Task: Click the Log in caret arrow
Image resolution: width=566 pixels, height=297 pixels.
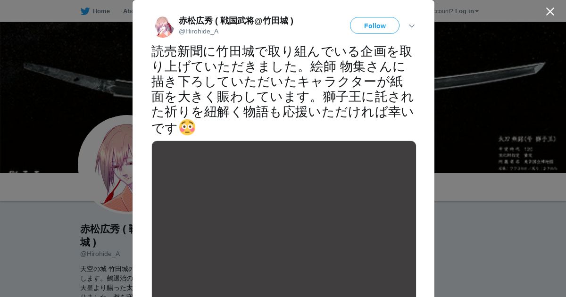Action: coord(477,12)
